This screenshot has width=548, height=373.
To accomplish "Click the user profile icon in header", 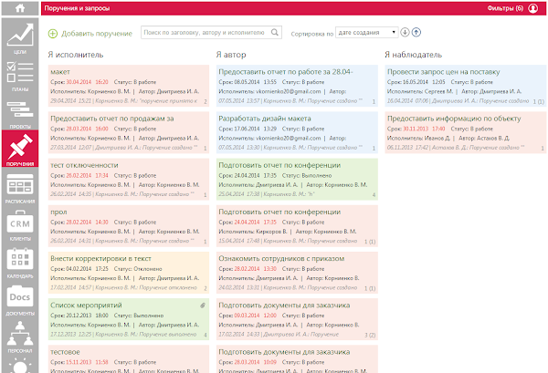I will pos(533,8).
